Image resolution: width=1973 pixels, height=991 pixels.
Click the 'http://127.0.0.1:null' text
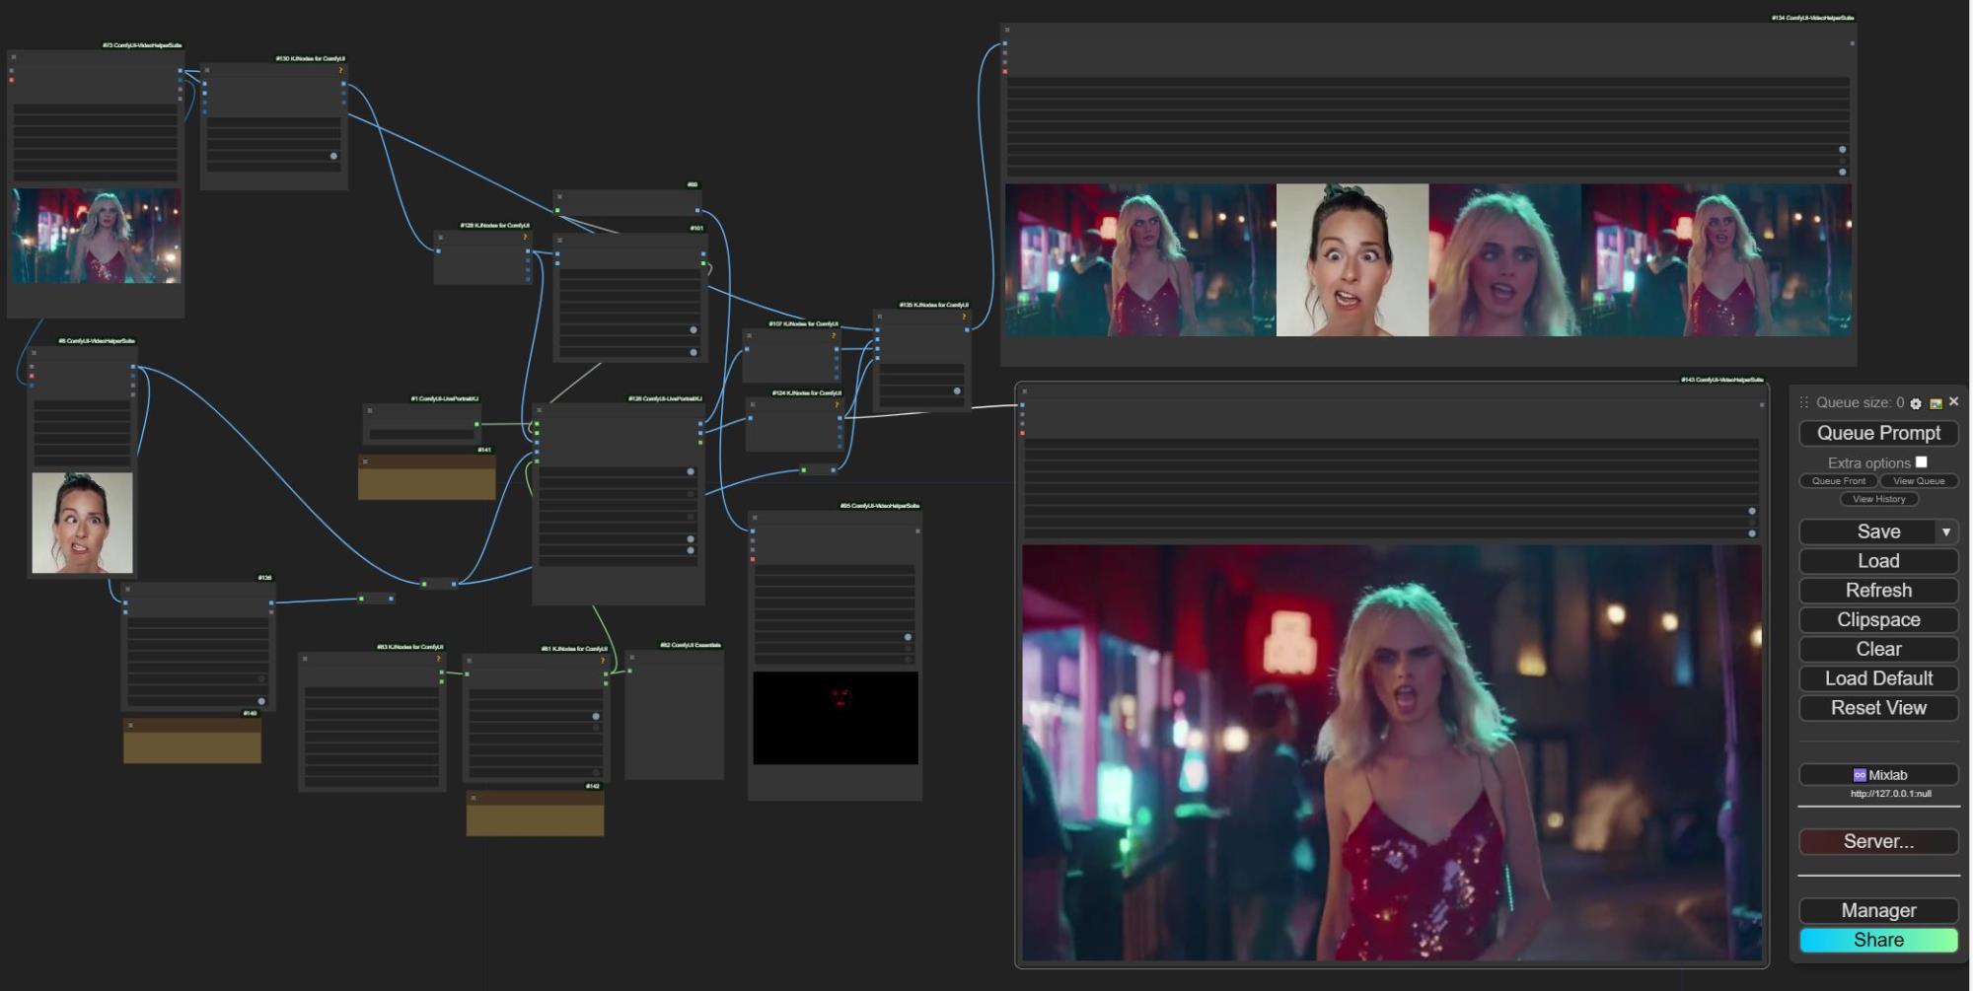pyautogui.click(x=1890, y=794)
